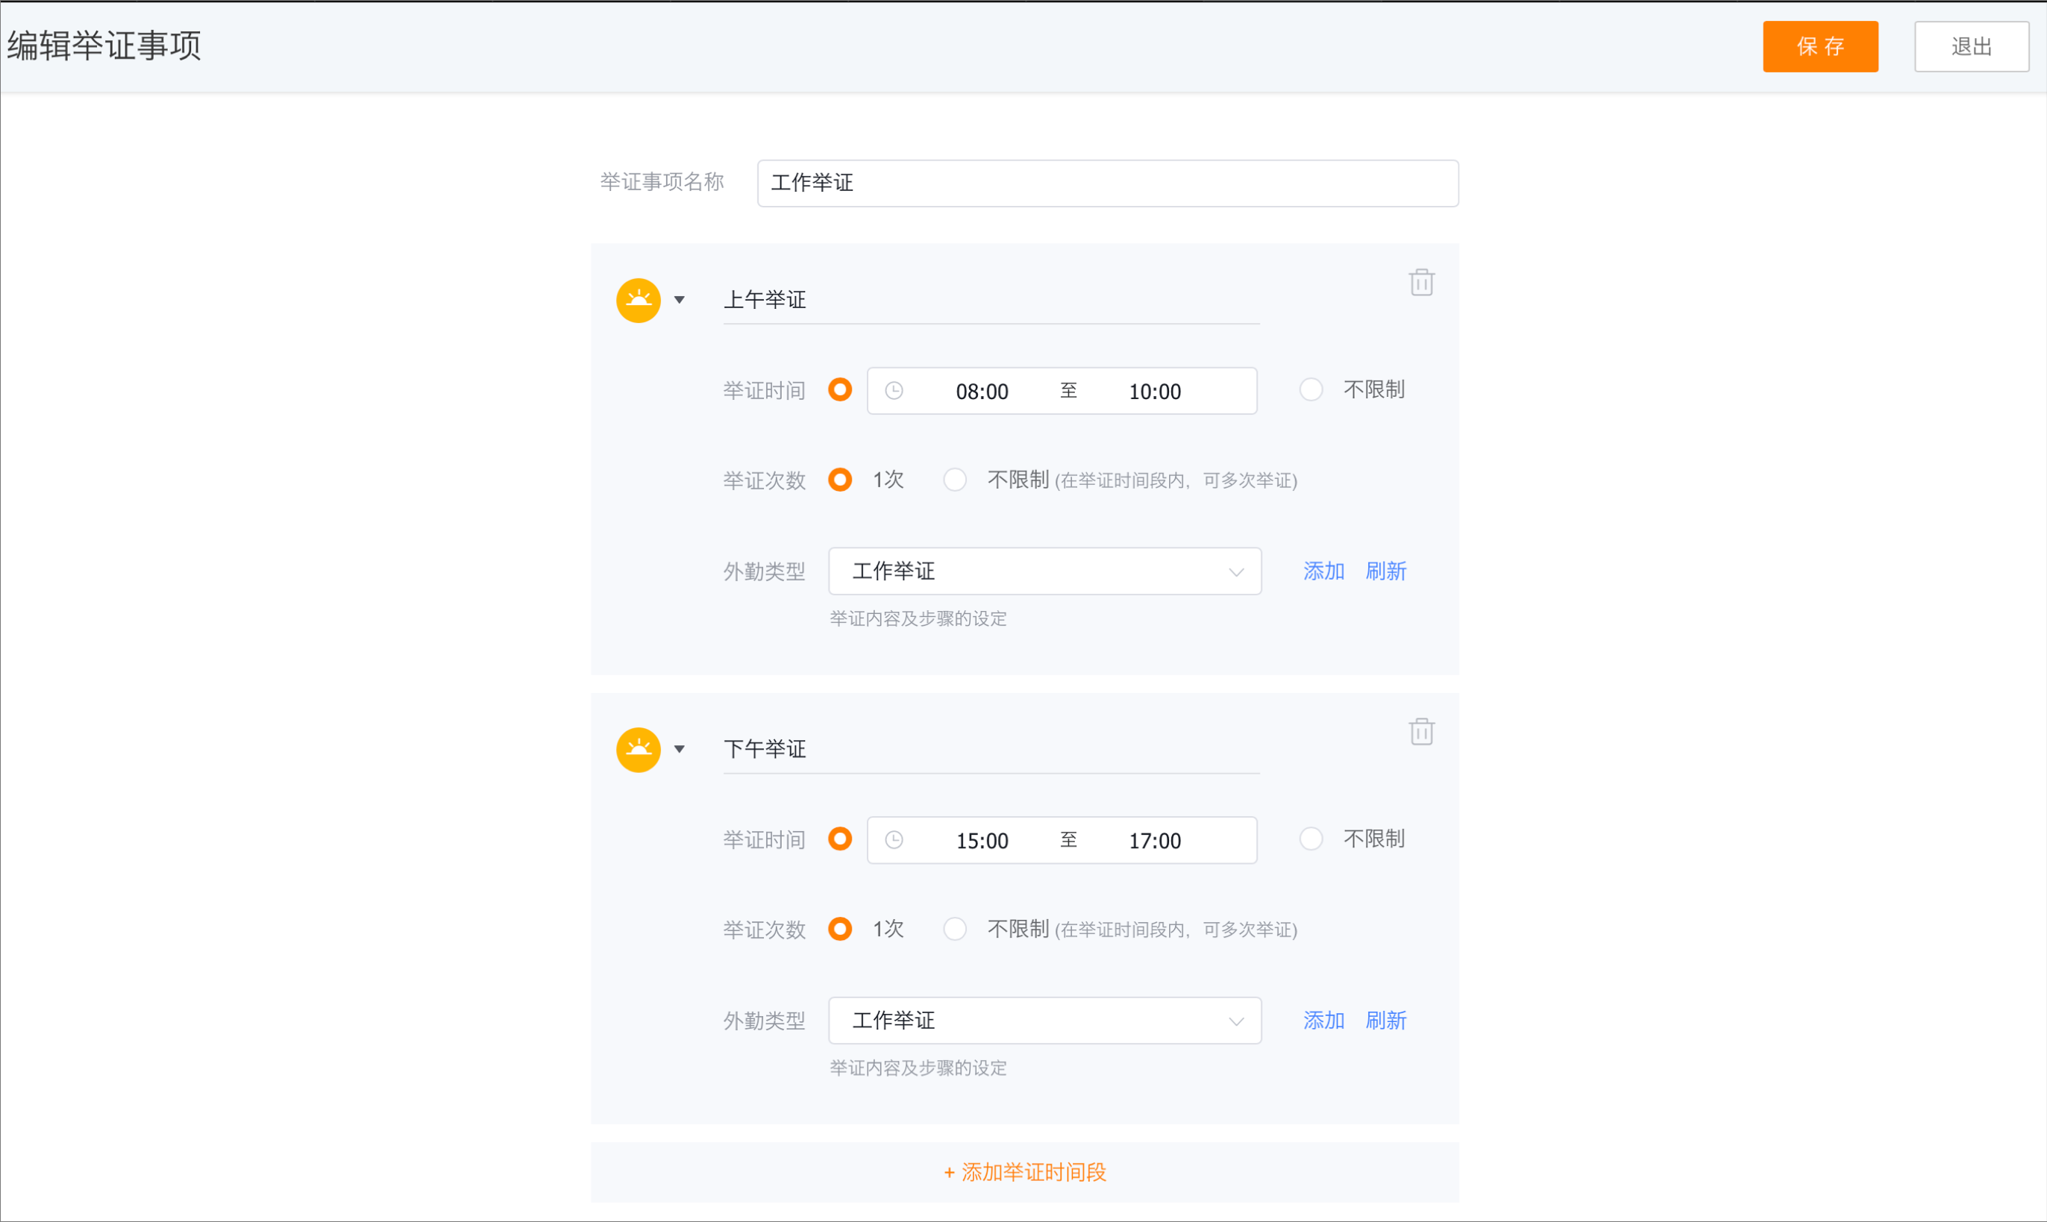2047x1222 pixels.
Task: Click the 保存 save button
Action: pos(1819,46)
